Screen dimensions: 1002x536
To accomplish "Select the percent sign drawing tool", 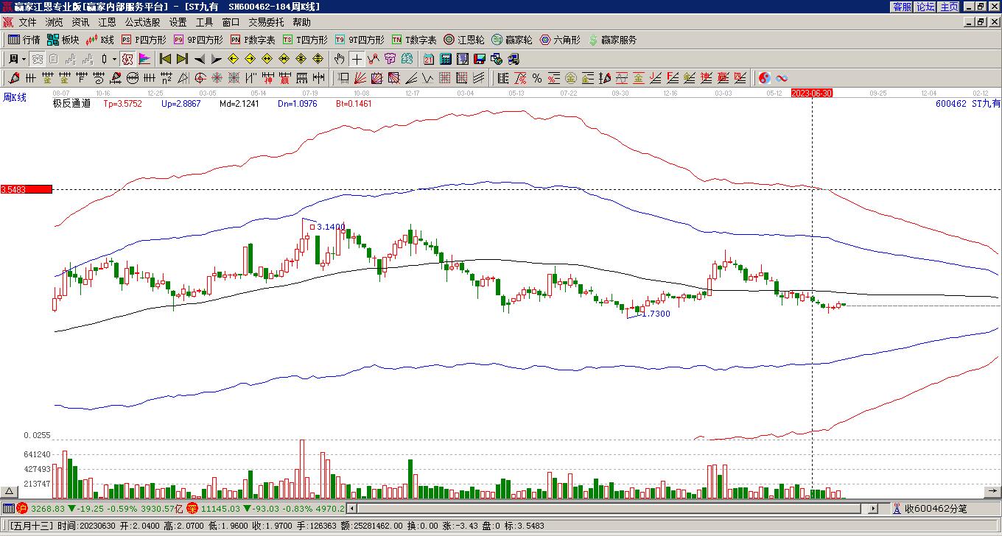I will point(537,78).
